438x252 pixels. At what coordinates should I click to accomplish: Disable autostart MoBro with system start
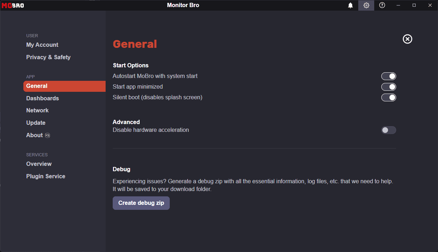pos(389,76)
